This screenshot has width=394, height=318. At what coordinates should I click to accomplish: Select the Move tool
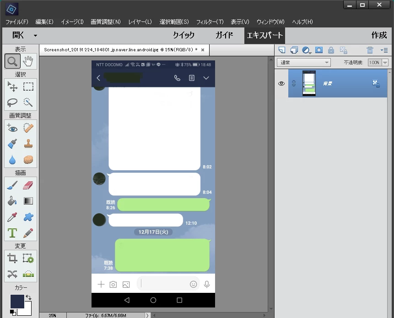[12, 86]
